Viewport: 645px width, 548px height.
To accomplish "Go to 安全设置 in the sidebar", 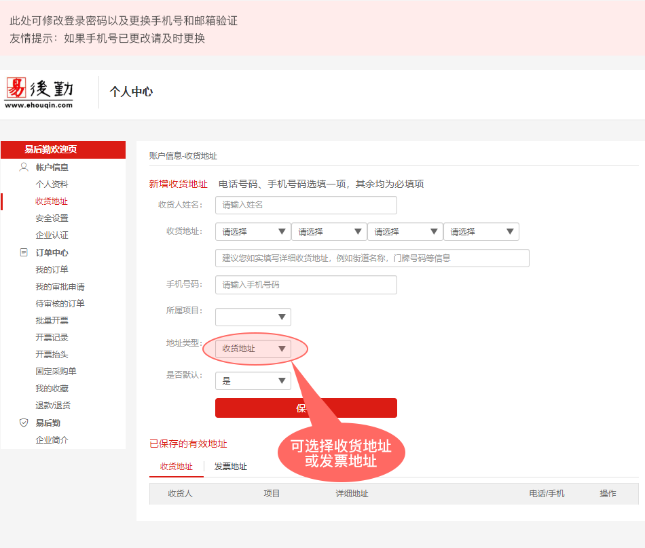I will click(x=52, y=218).
